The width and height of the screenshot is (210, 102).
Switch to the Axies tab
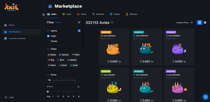pos(52,14)
